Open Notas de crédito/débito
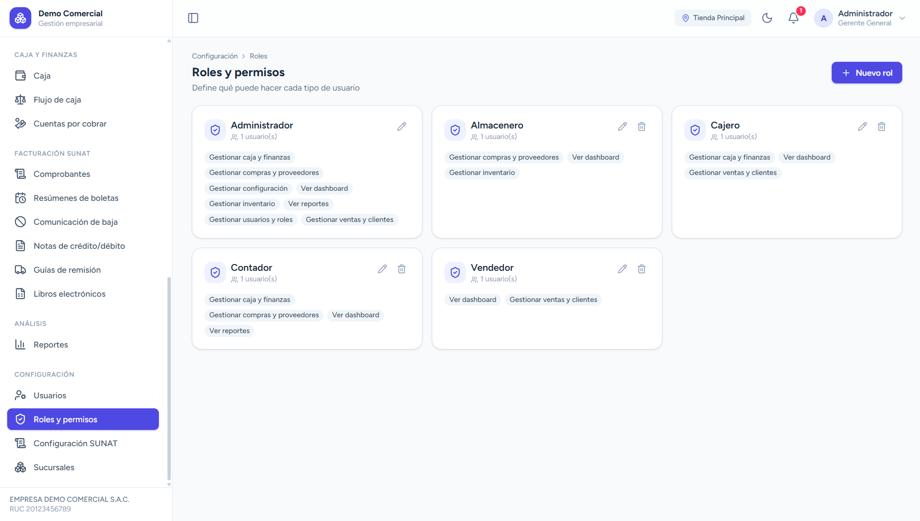 [x=83, y=246]
